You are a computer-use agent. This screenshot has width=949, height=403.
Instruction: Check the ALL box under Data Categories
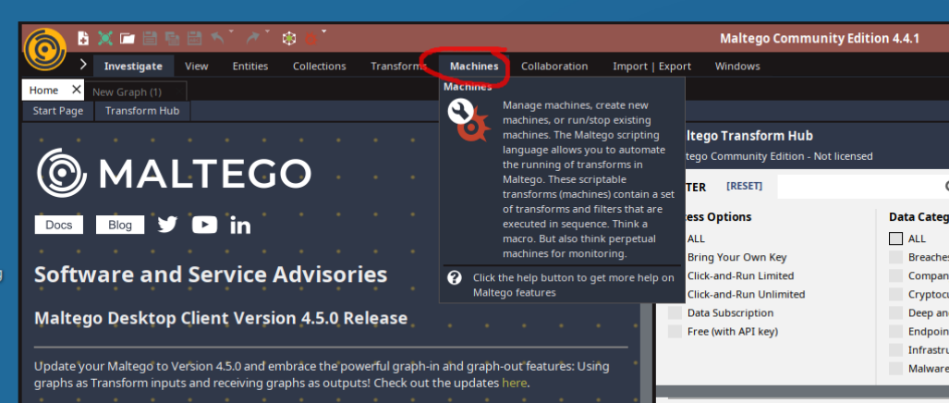coord(895,238)
